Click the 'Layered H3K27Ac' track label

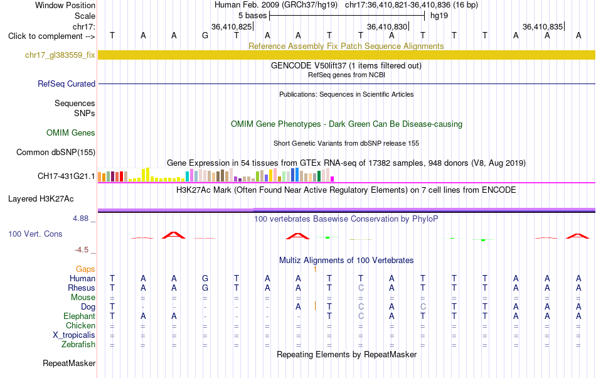[41, 199]
